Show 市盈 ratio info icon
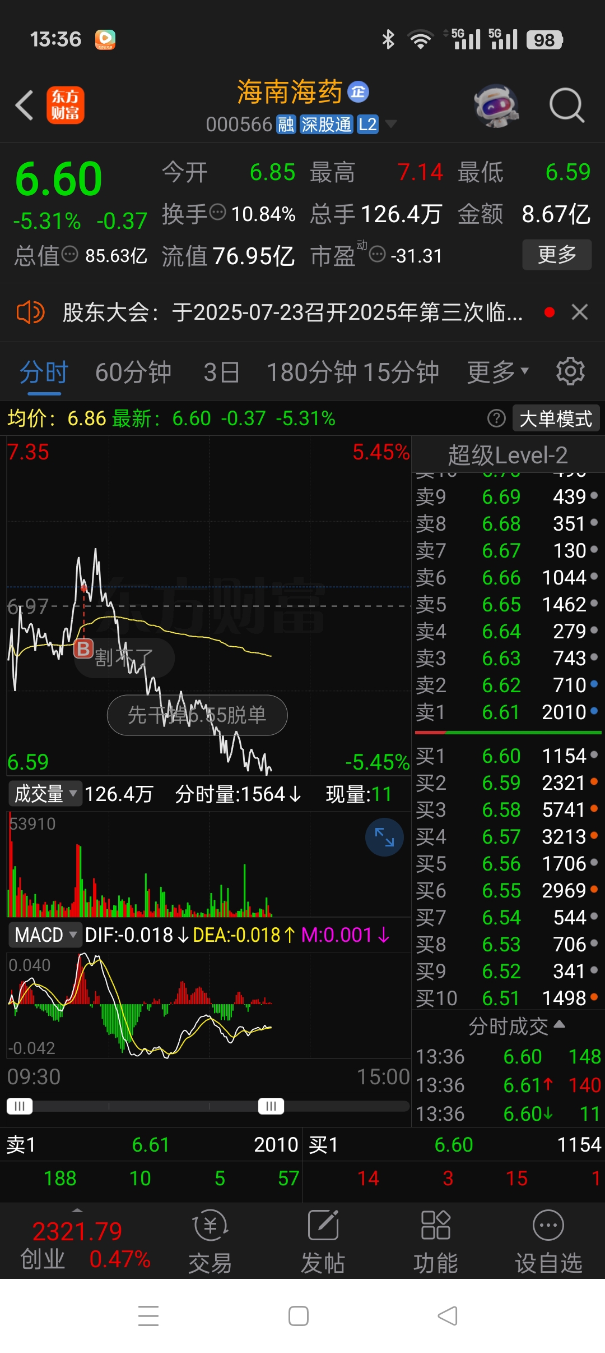605x1353 pixels. (x=378, y=254)
